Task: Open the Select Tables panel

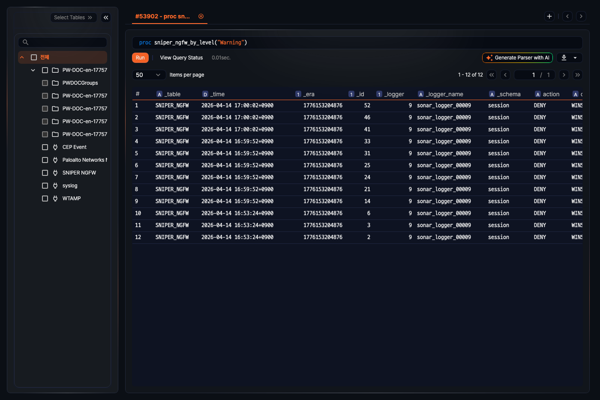Action: (73, 18)
